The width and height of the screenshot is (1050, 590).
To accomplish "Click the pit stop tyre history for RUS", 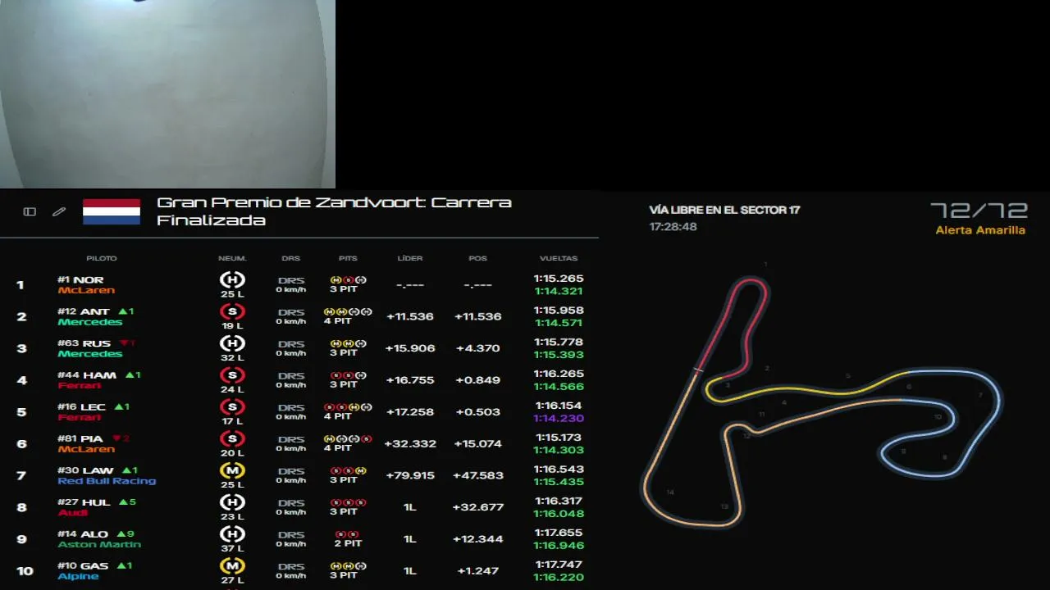I will click(x=348, y=344).
